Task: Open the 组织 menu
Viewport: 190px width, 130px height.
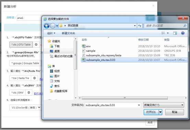Action: (51, 33)
